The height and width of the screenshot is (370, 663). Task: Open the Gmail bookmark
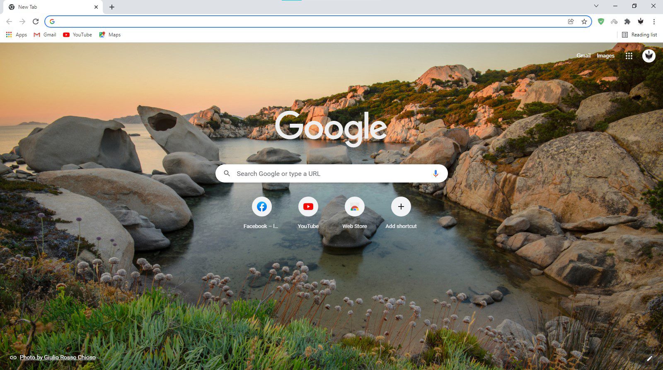45,35
